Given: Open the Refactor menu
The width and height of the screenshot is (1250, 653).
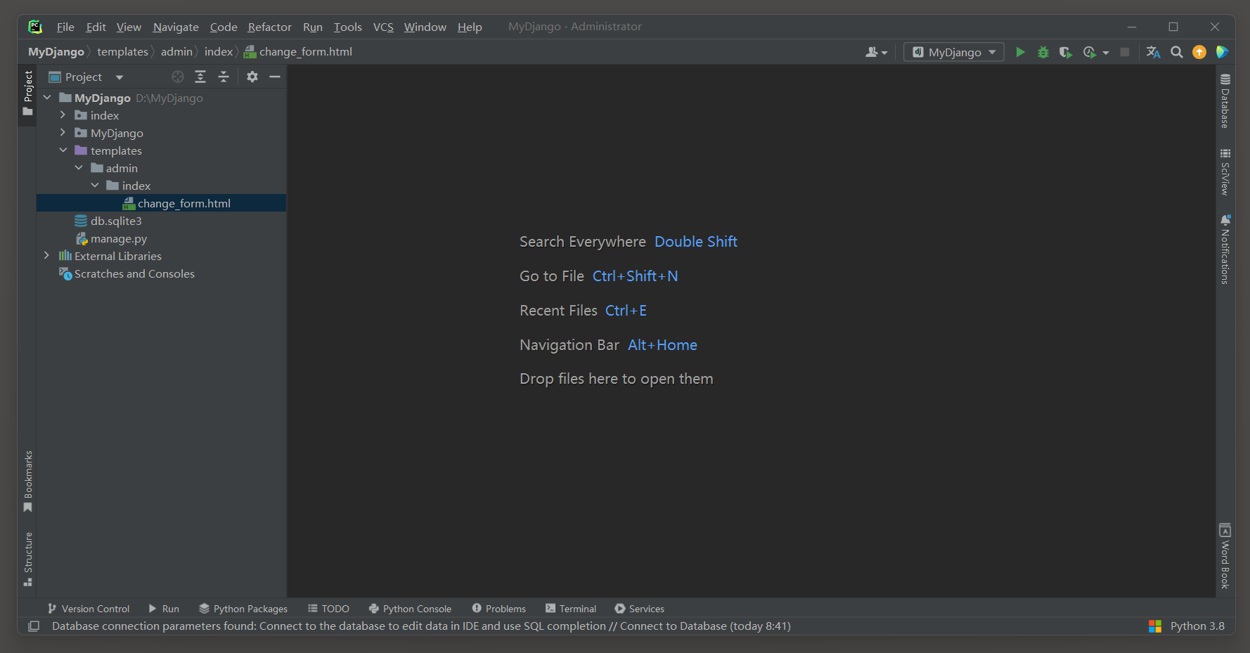Looking at the screenshot, I should pyautogui.click(x=269, y=27).
